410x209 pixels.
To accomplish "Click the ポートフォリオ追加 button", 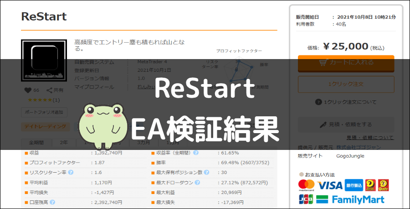I will click(44, 112).
